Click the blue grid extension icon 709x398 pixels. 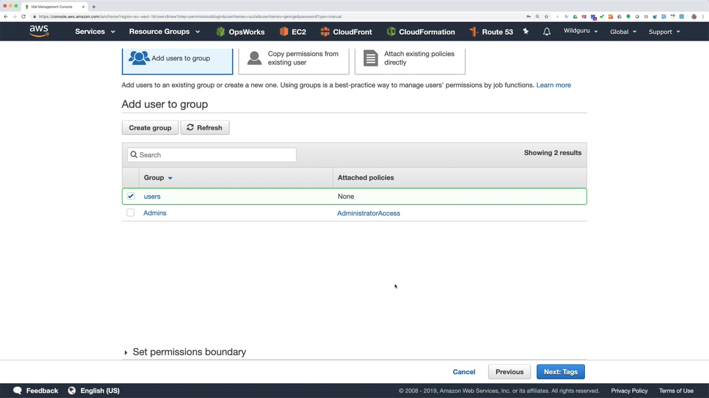(x=681, y=17)
